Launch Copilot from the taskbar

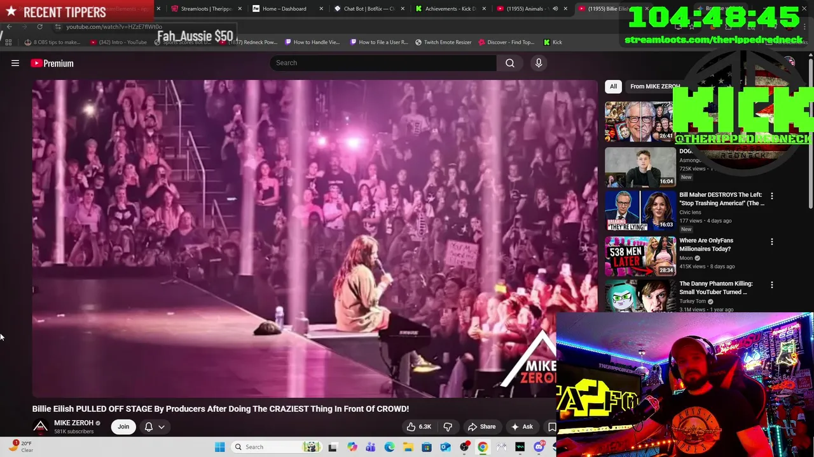(352, 447)
